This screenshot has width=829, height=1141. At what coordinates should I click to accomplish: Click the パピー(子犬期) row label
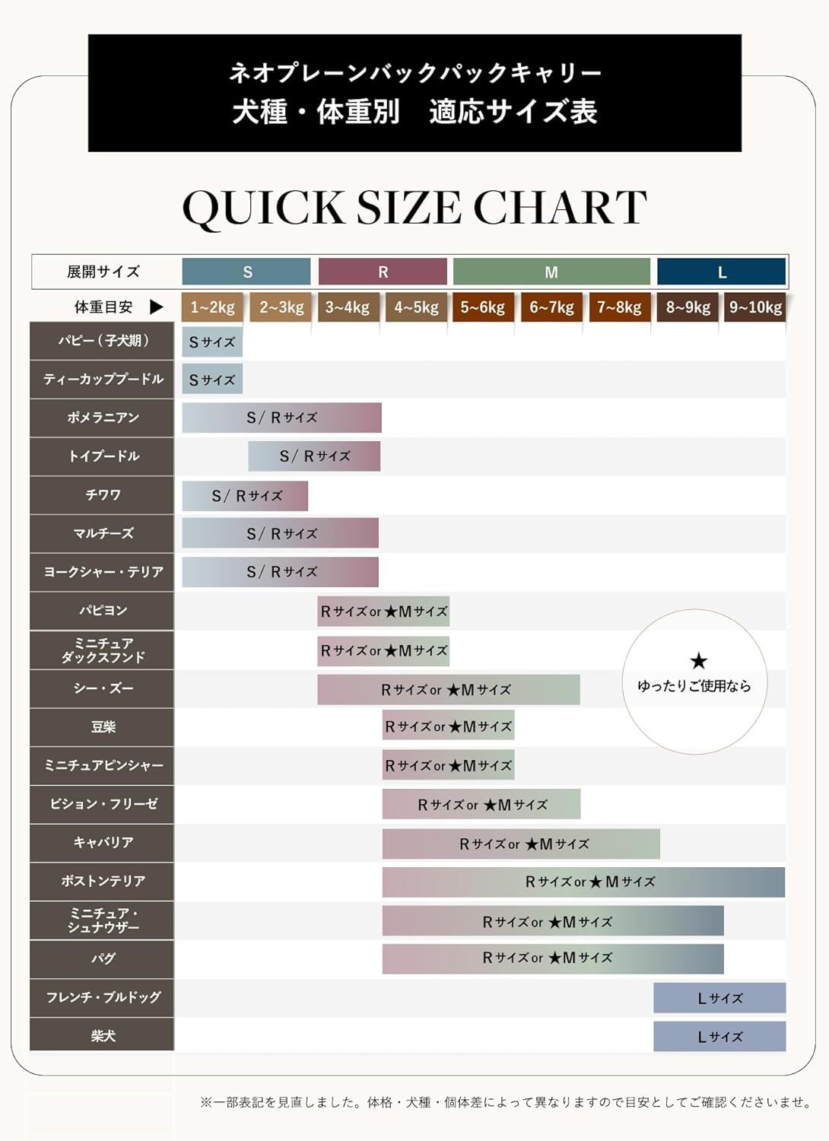[x=102, y=341]
